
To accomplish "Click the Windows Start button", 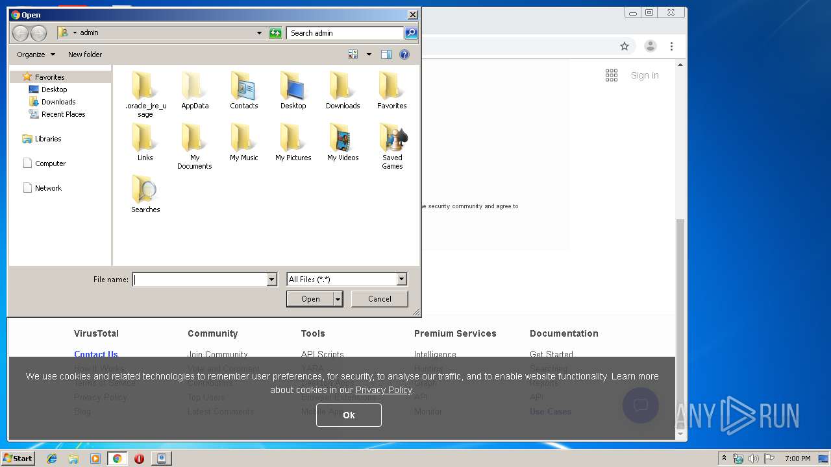I will 18,459.
